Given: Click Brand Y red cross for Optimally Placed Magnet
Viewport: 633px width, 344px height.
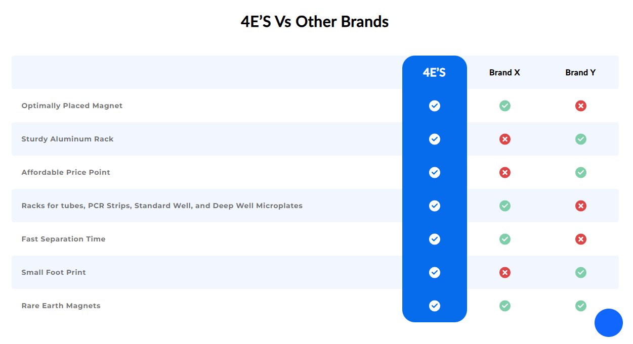Looking at the screenshot, I should click(x=581, y=106).
